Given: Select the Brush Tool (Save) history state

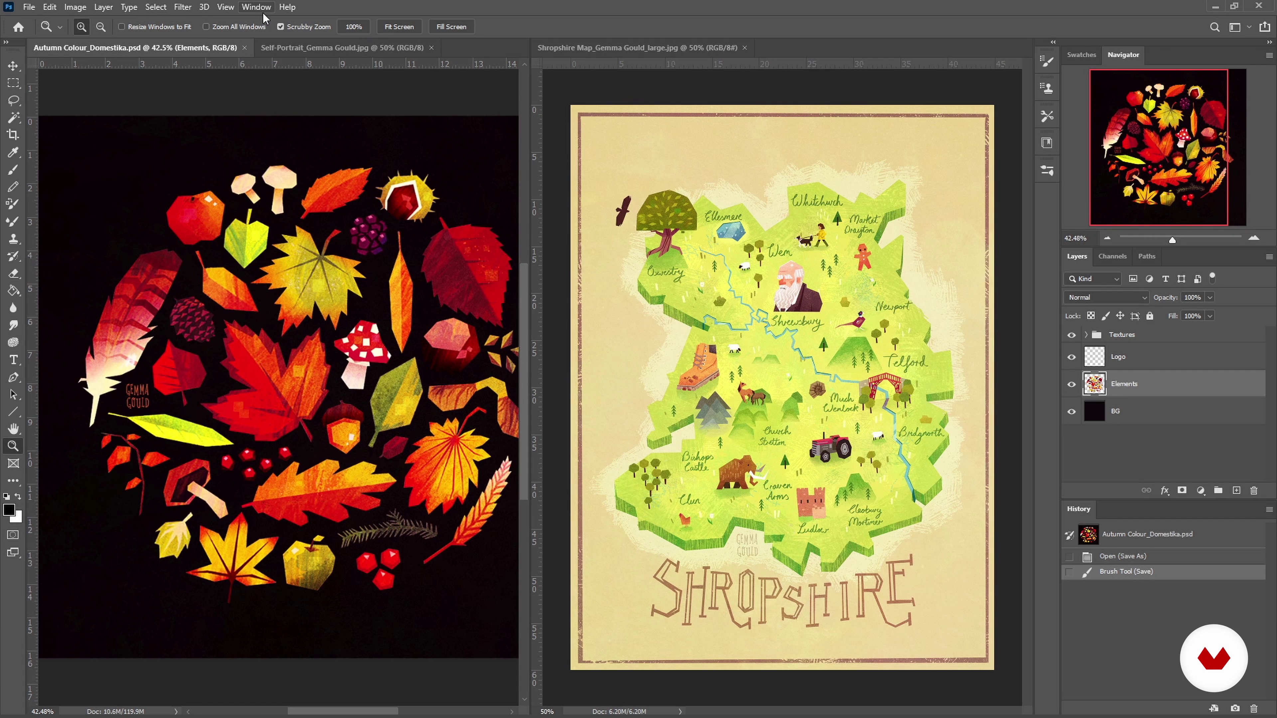Looking at the screenshot, I should (1163, 572).
